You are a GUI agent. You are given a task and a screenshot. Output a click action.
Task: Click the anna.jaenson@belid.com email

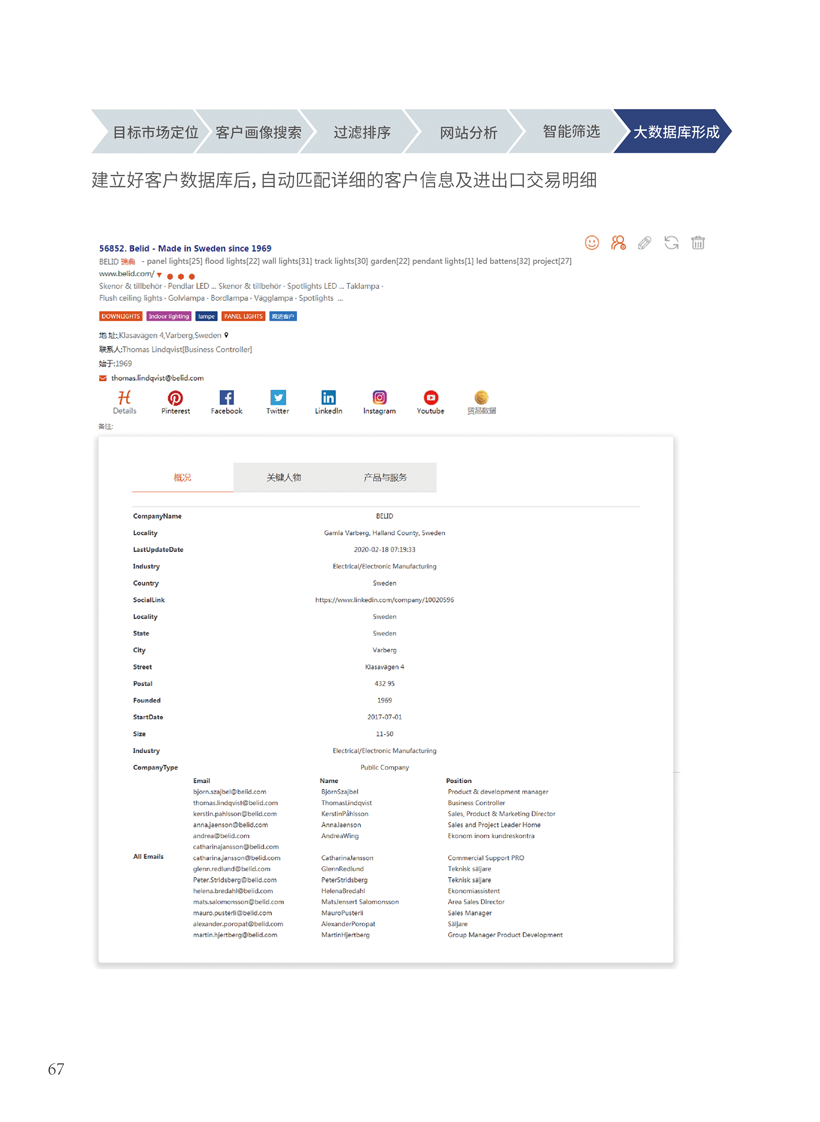click(x=230, y=825)
